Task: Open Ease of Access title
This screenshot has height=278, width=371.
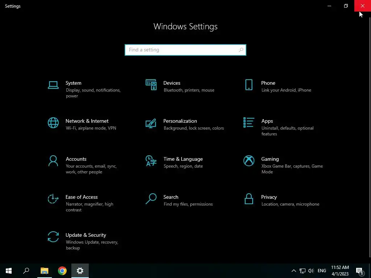Action: coord(82,197)
